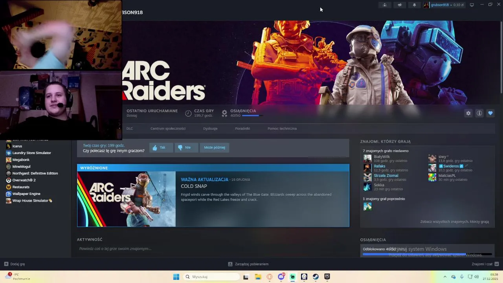This screenshot has height=283, width=503.
Task: Open the COLD SNAP update title
Action: point(194,186)
